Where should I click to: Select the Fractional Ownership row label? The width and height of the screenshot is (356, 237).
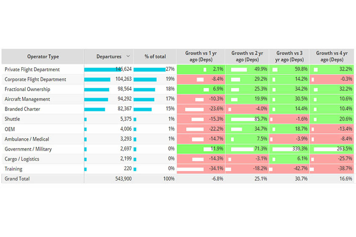click(27, 89)
